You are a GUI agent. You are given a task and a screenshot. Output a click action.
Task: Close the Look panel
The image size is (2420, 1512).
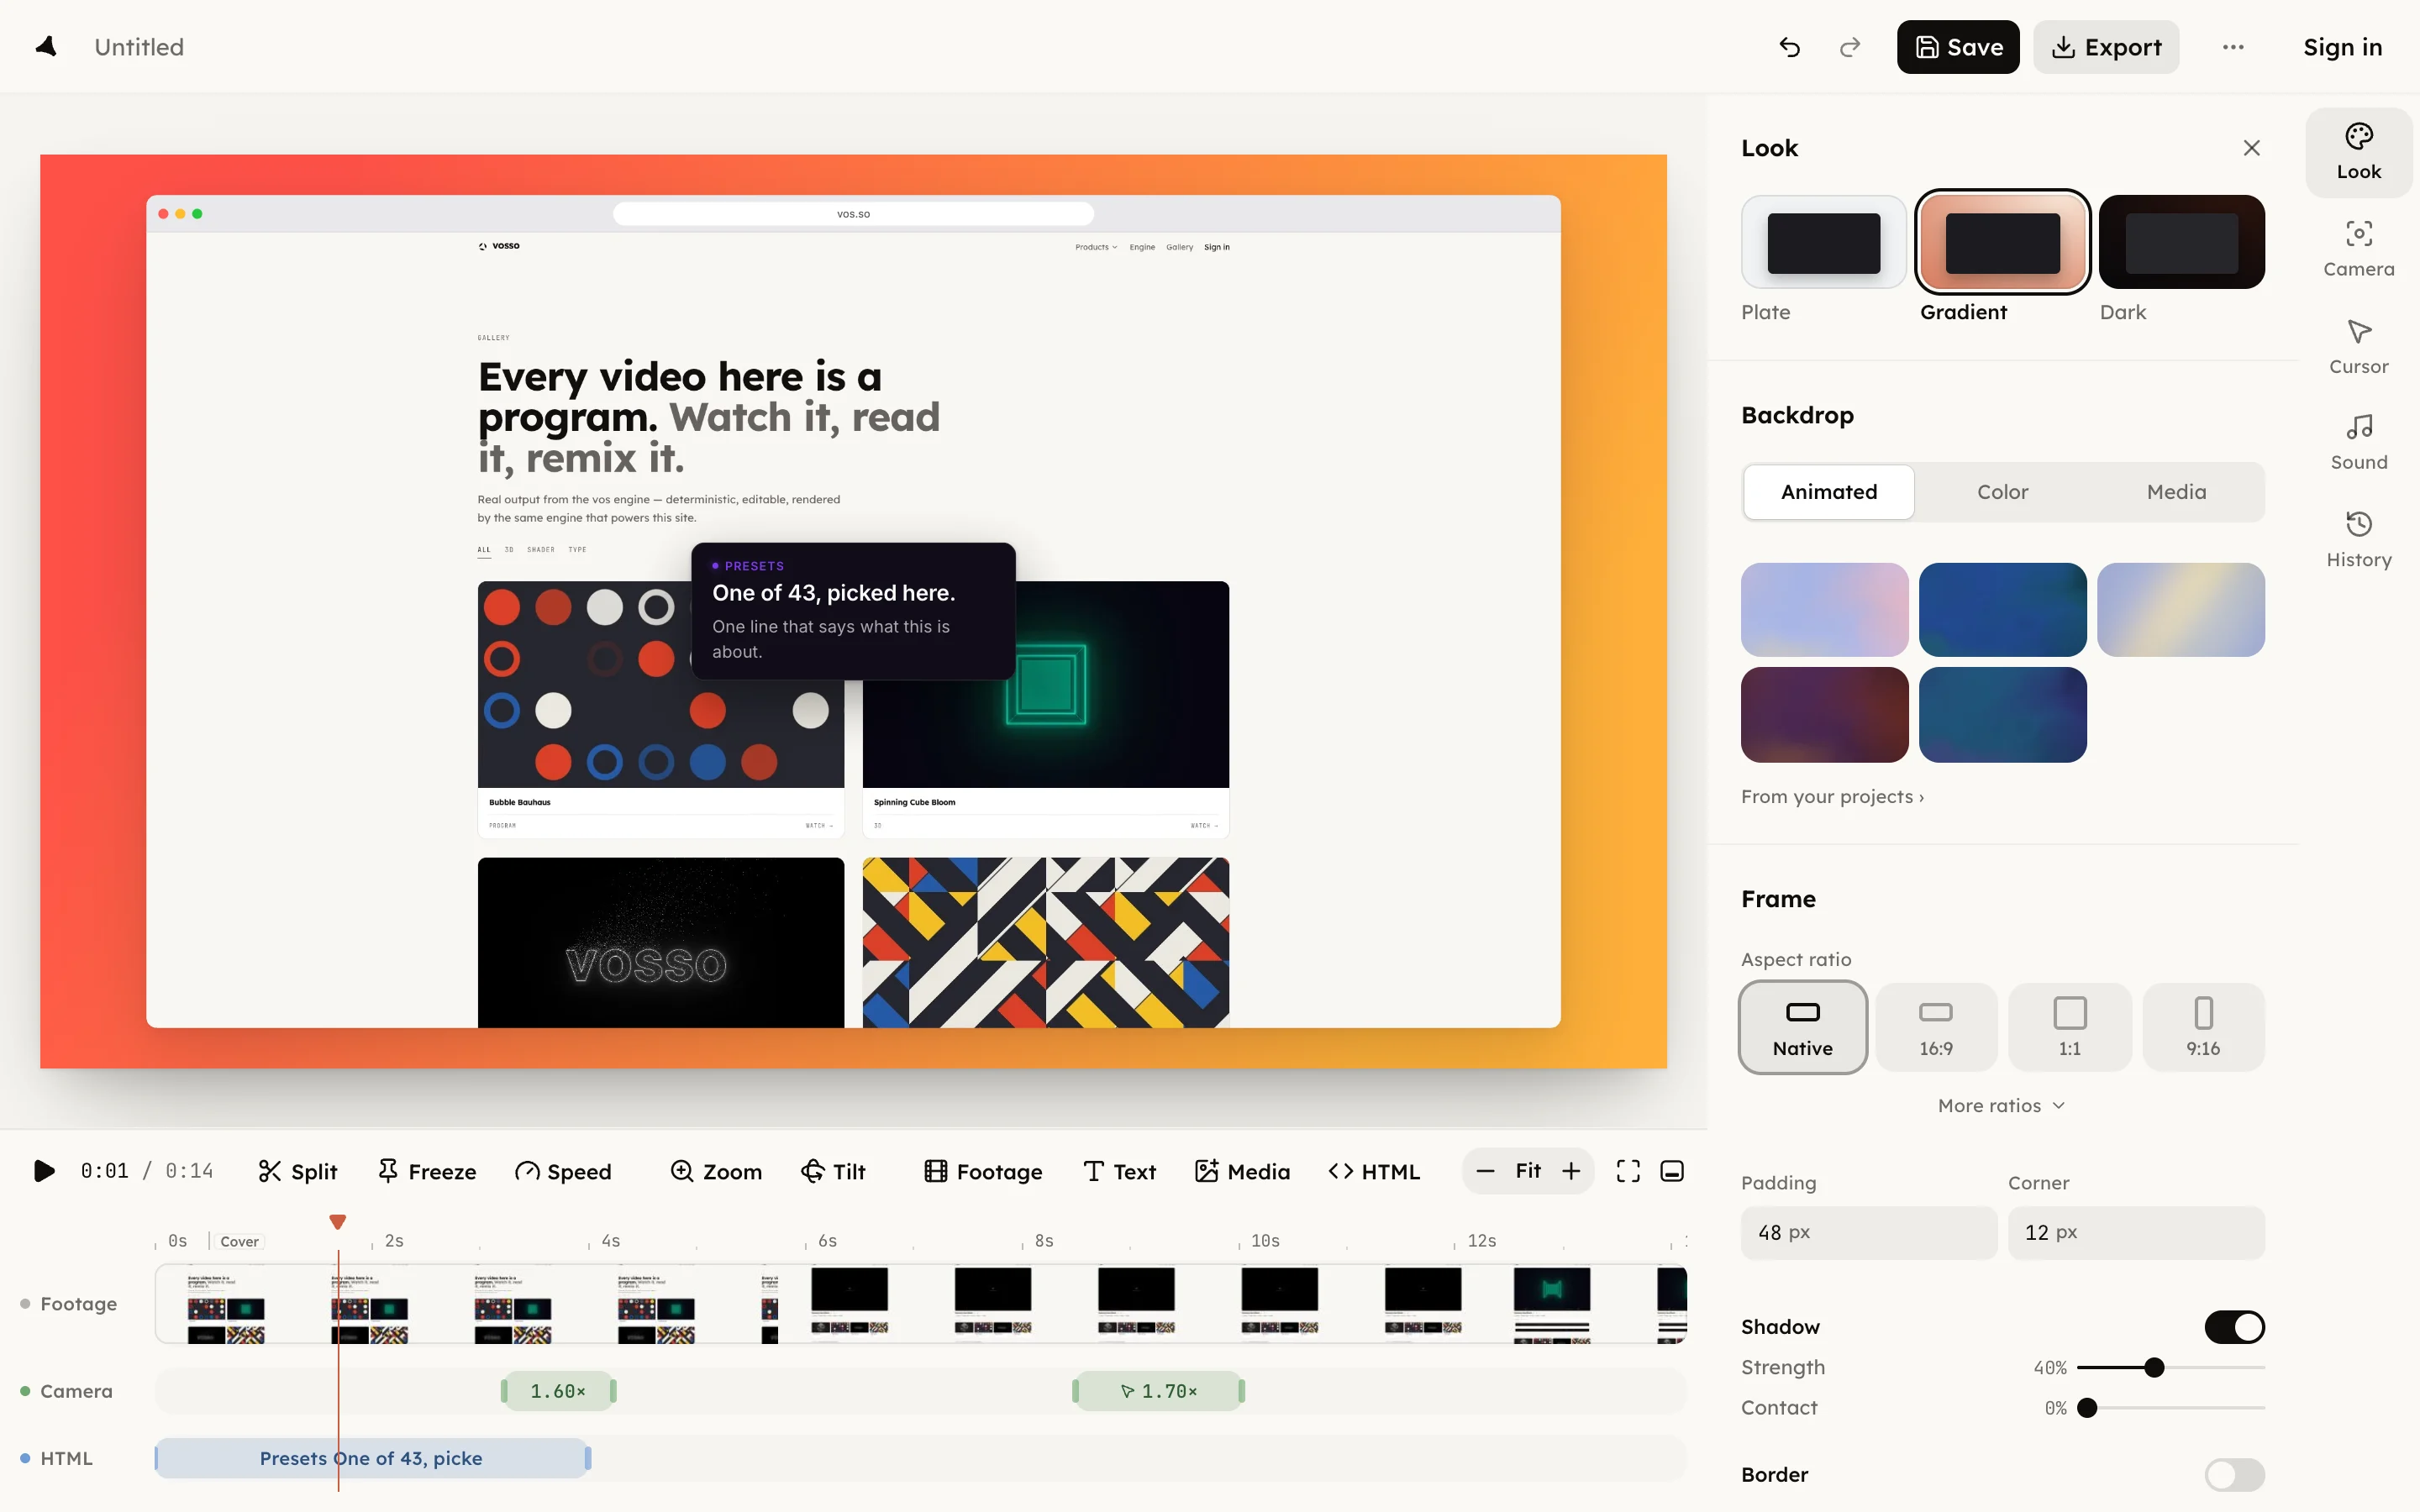(x=2252, y=148)
